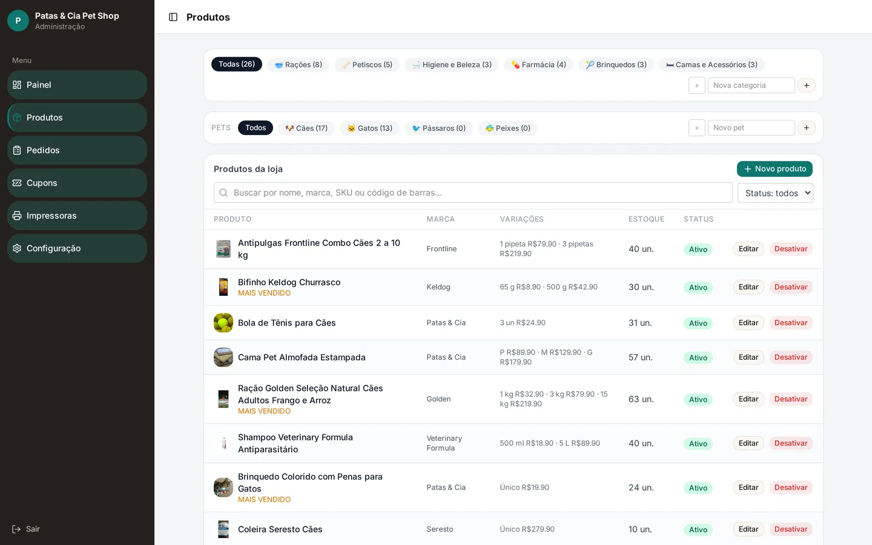872x545 pixels.
Task: Click the plus icon beside Nova categoria
Action: click(807, 86)
